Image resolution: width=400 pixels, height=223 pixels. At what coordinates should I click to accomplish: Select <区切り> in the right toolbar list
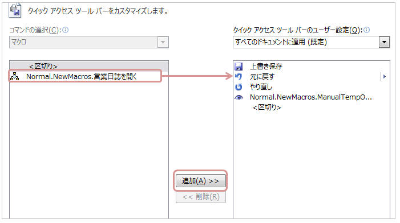(x=311, y=108)
